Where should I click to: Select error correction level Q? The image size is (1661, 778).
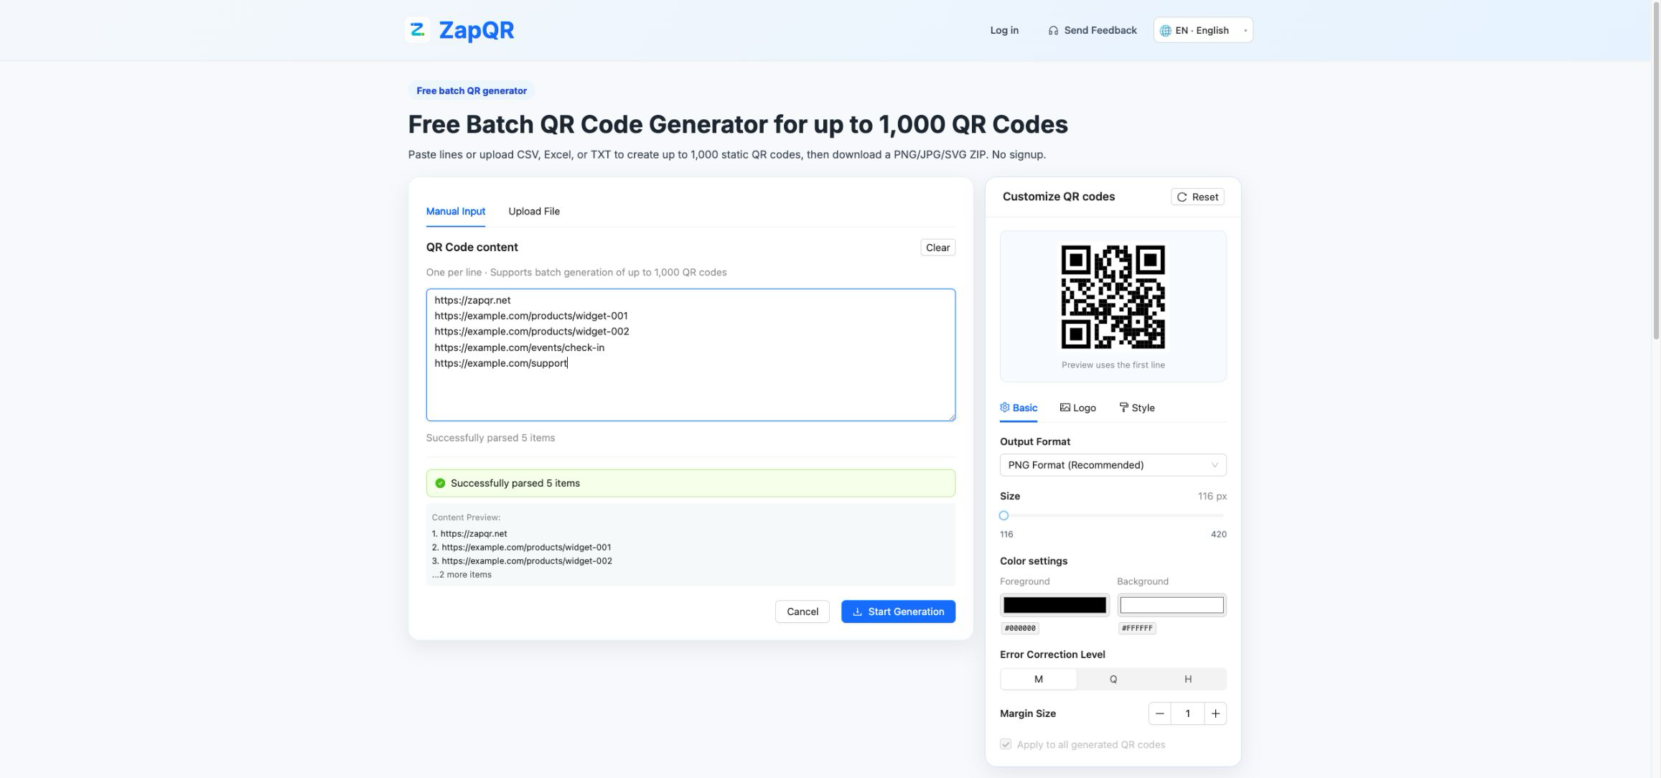coord(1113,679)
